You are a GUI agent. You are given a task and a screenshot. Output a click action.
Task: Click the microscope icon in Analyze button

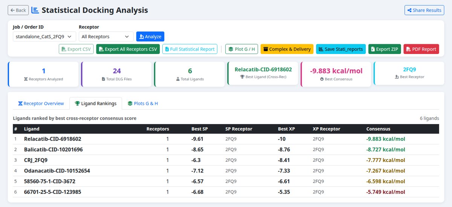141,36
